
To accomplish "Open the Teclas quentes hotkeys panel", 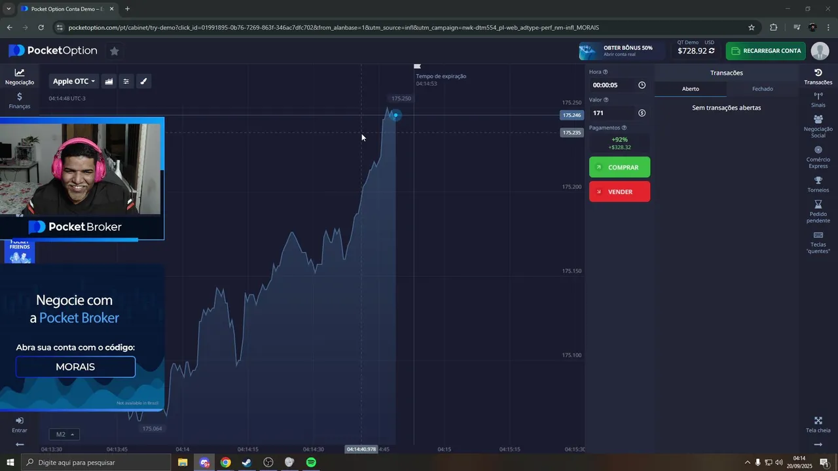I will pyautogui.click(x=818, y=242).
